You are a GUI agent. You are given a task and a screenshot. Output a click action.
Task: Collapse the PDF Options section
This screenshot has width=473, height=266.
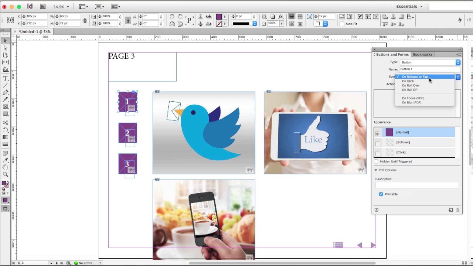click(x=376, y=170)
